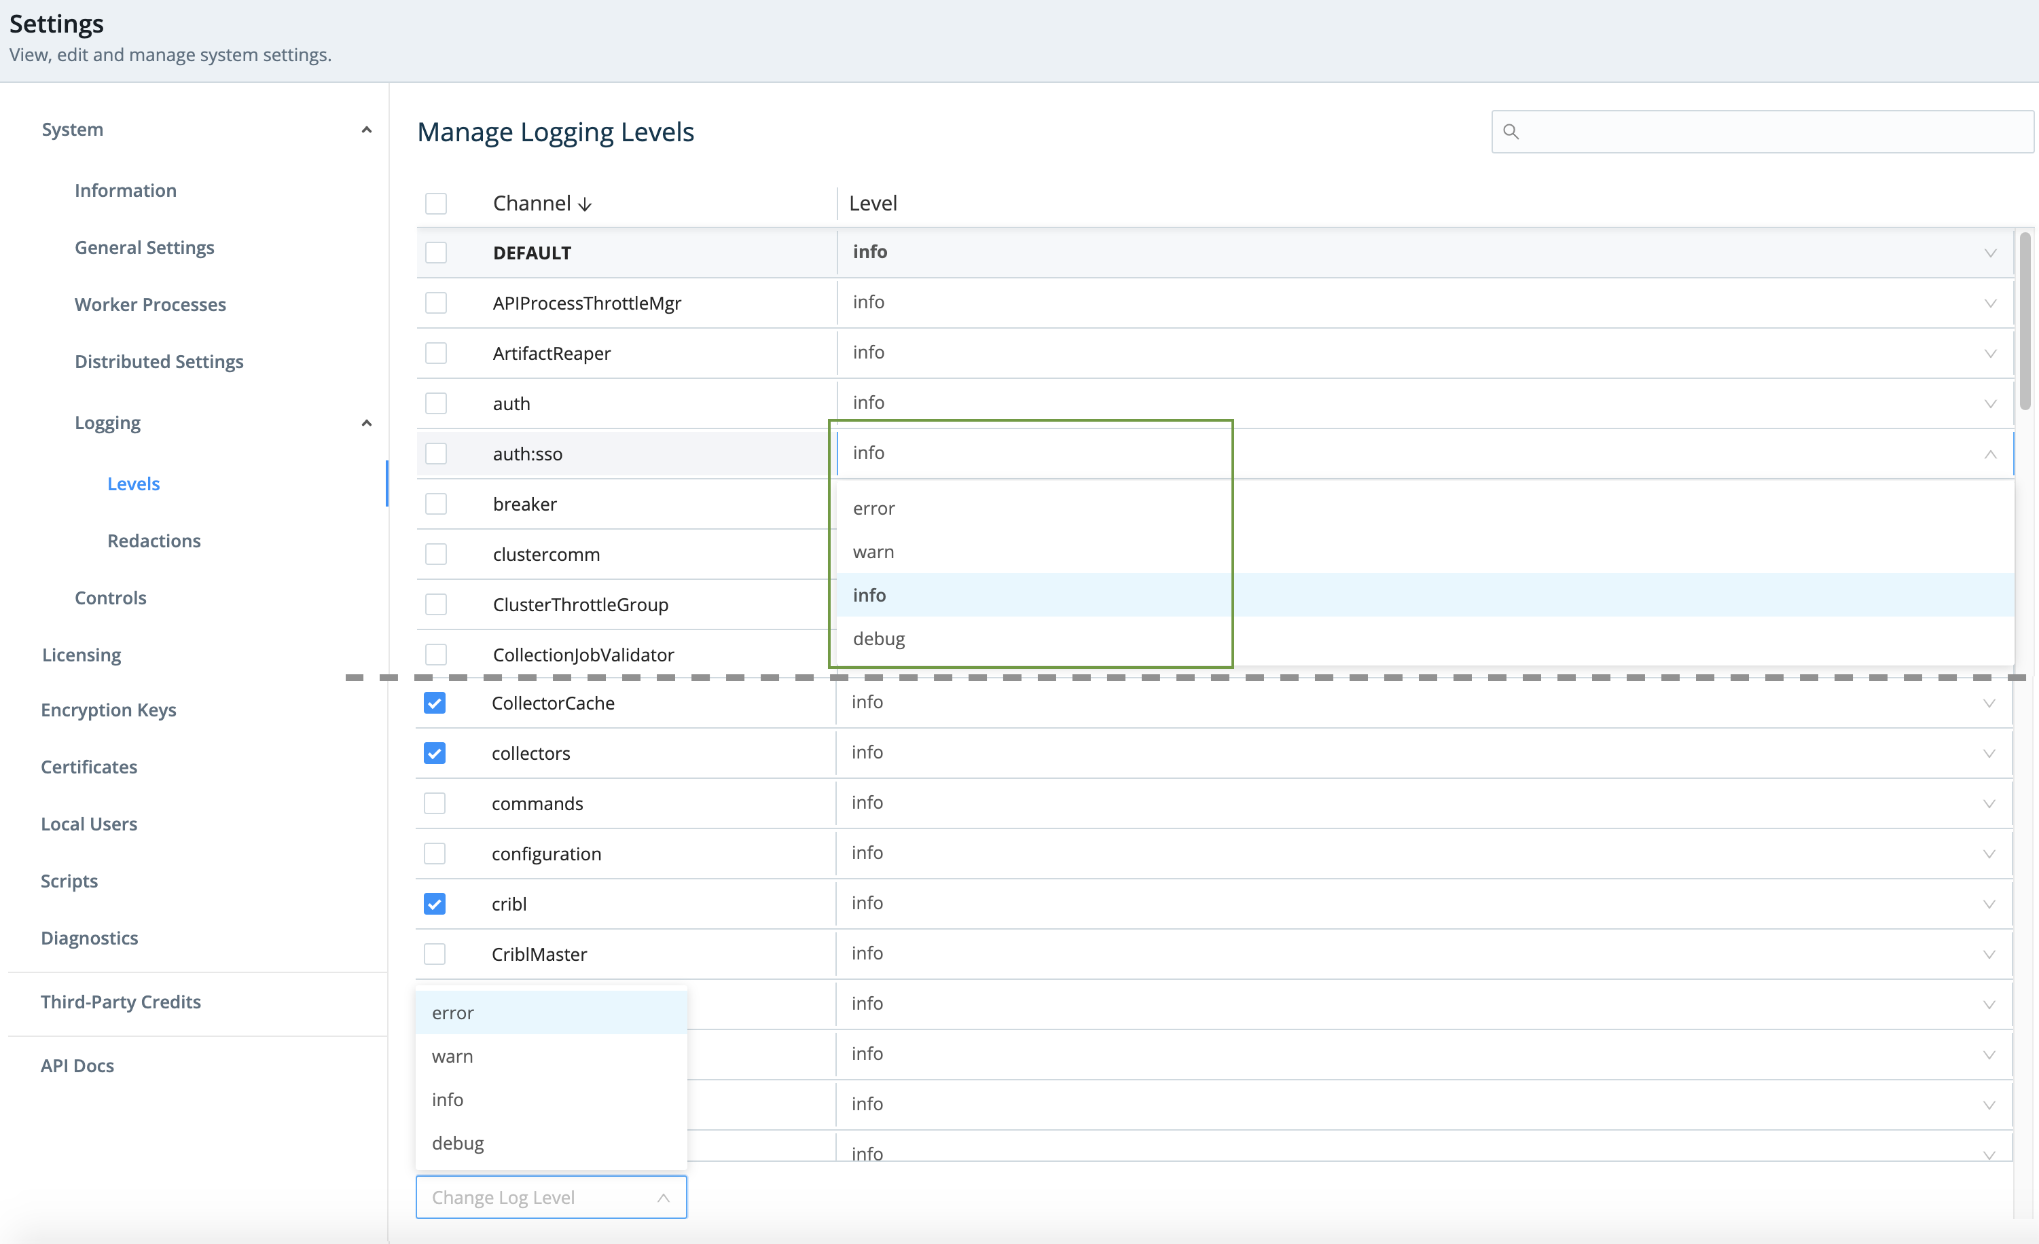Screen dimensions: 2039x1244
Task: Open the Controls page
Action: tap(110, 598)
